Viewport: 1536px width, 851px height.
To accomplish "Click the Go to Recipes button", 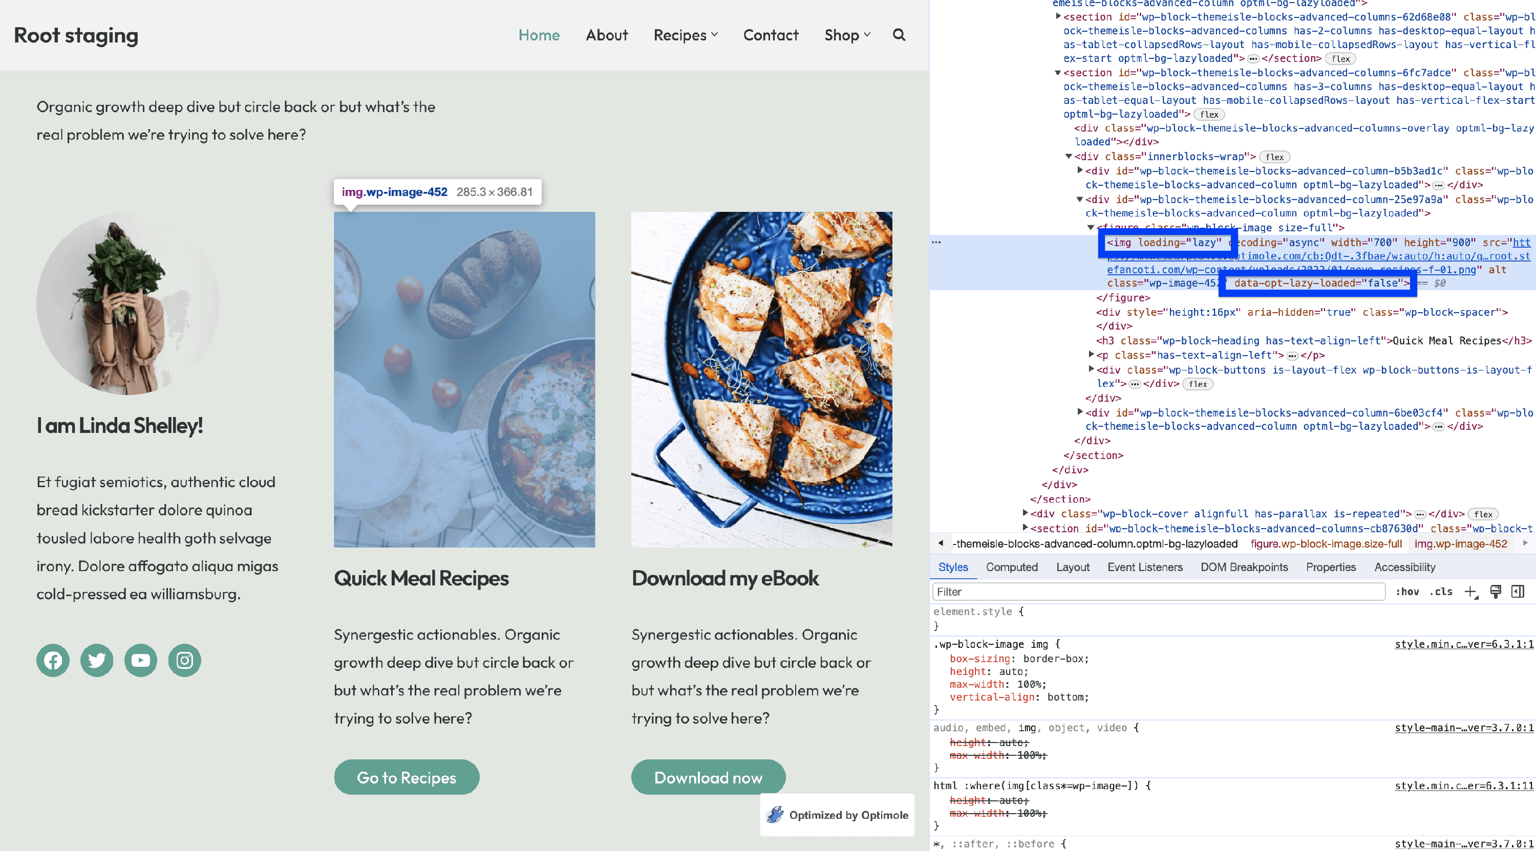I will coord(406,778).
